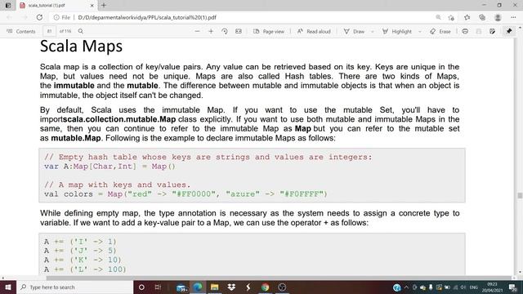Fit PDF to page width
523x294 pixels.
coord(239,31)
